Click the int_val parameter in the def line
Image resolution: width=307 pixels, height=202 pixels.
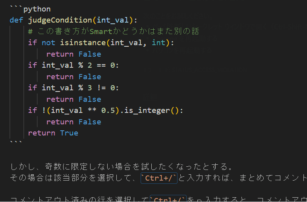[120, 20]
